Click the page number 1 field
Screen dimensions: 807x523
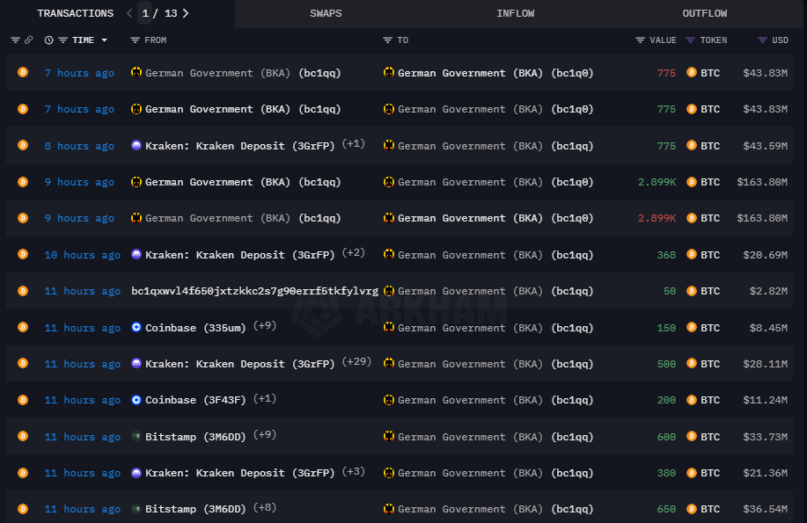145,13
